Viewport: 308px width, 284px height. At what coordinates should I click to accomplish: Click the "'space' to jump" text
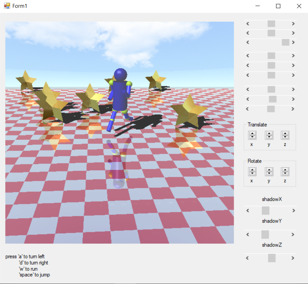coord(34,275)
